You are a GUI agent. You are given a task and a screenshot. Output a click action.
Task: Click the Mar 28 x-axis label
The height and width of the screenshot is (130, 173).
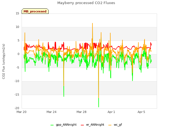click(81, 112)
